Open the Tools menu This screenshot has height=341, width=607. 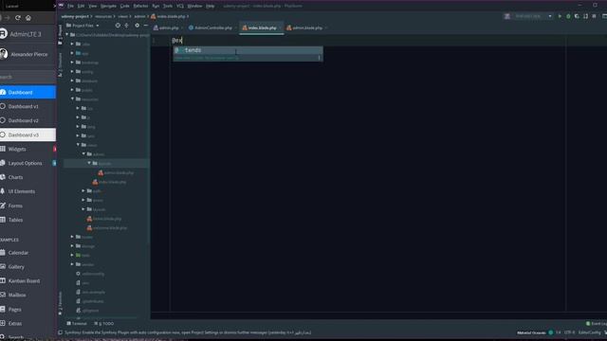click(x=168, y=6)
